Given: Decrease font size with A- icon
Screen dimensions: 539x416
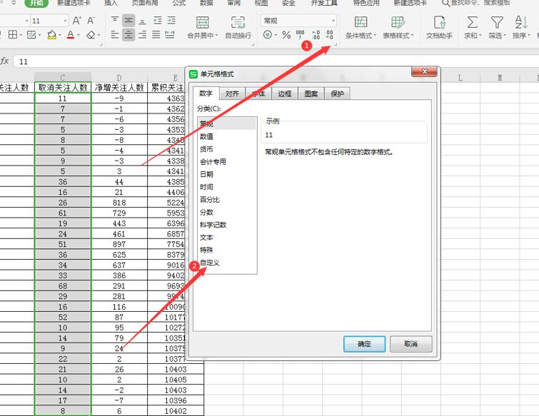Looking at the screenshot, I should point(91,21).
